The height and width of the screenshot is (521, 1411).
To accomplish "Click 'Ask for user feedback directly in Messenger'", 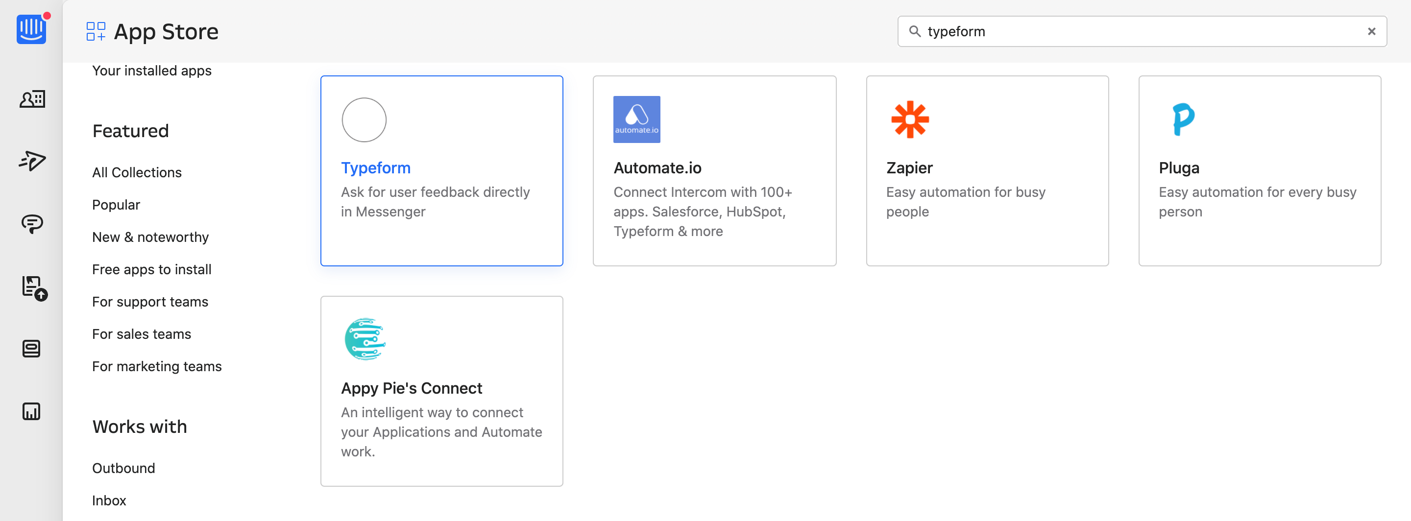I will coord(436,201).
